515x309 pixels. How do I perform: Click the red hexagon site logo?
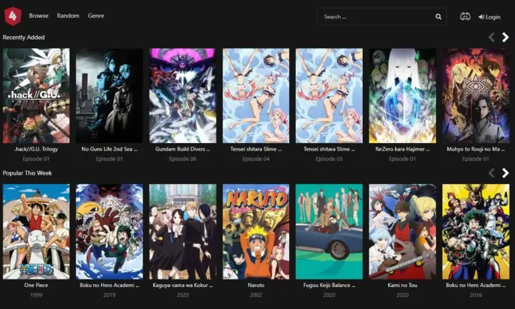[13, 16]
